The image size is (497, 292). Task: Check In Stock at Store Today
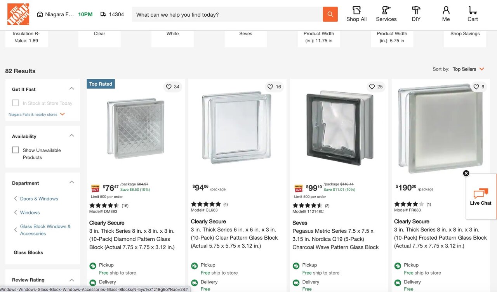16,103
